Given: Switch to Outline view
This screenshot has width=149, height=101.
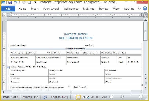Looking at the screenshot, I should point(92,97).
